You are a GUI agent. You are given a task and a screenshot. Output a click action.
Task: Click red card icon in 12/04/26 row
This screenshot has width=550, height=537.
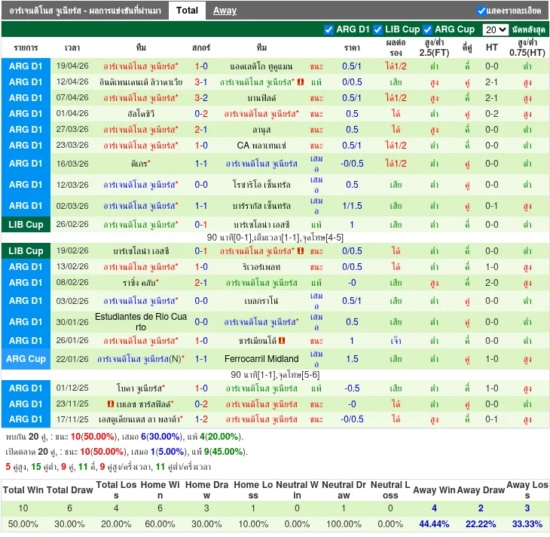[301, 82]
